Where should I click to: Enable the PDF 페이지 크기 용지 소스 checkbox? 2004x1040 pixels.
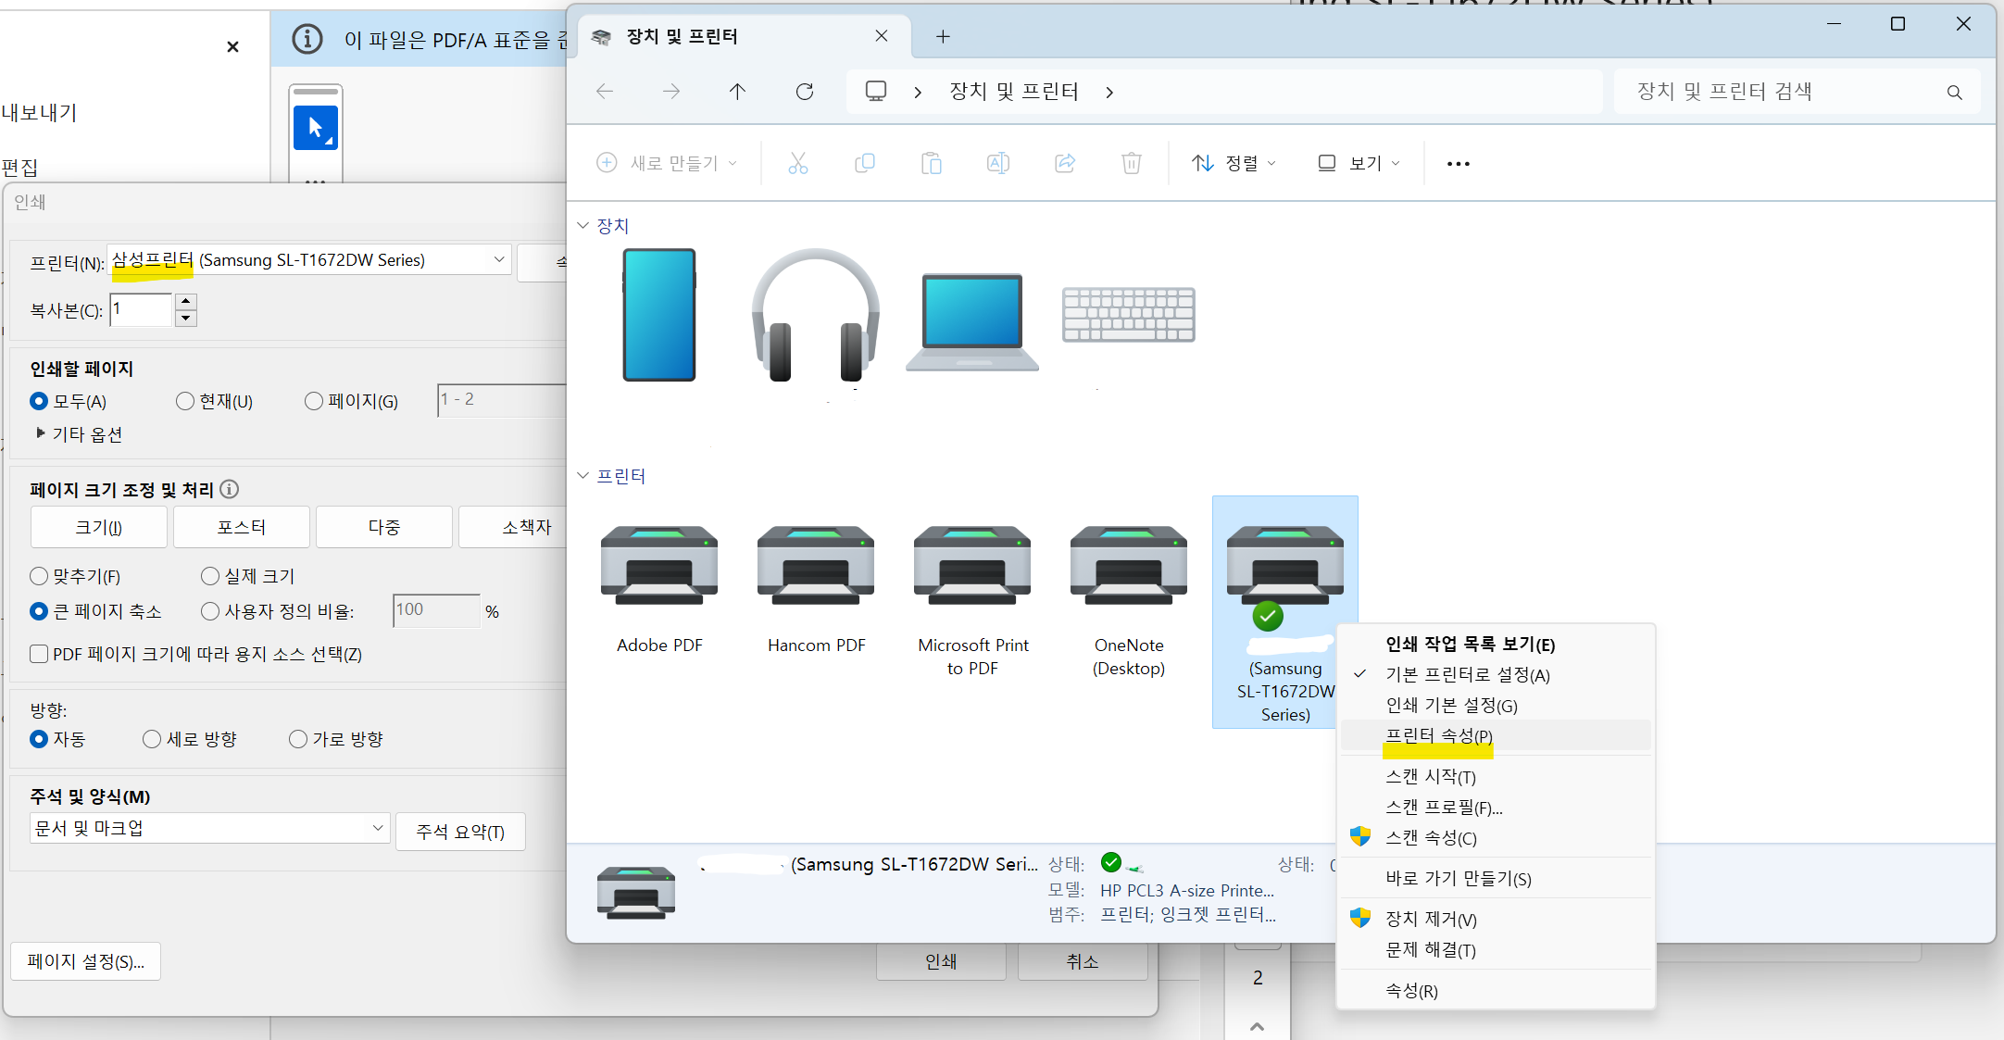[x=39, y=654]
